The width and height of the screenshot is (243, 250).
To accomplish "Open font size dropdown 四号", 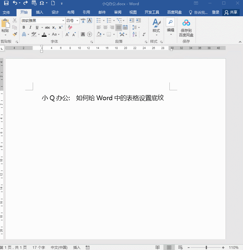I will (x=77, y=20).
